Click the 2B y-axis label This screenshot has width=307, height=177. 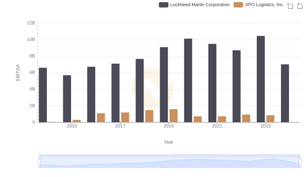click(x=32, y=106)
